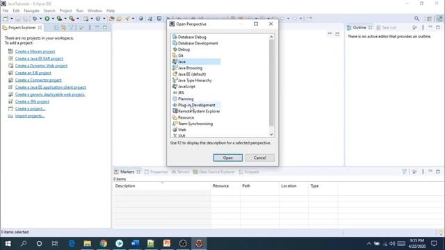Select the Java perspective in the list
Screen dimensions: 445x250
[196, 62]
